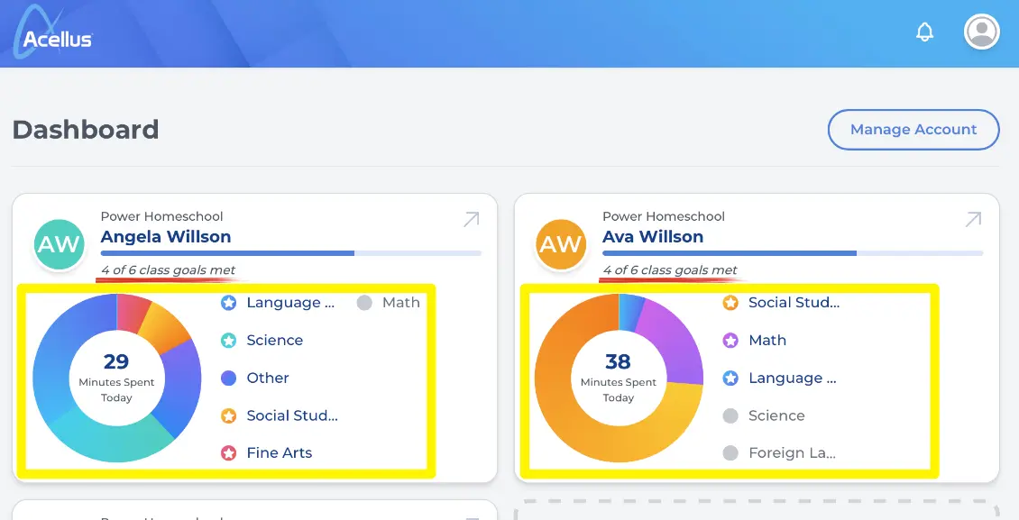Select Ava's Math legend label
1019x520 pixels.
click(767, 340)
